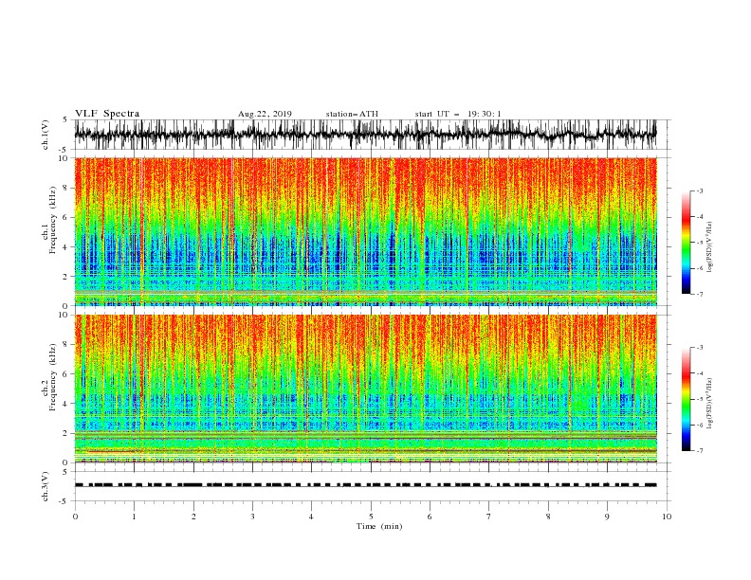Click the lower colorbar PSD unit label

(x=709, y=404)
